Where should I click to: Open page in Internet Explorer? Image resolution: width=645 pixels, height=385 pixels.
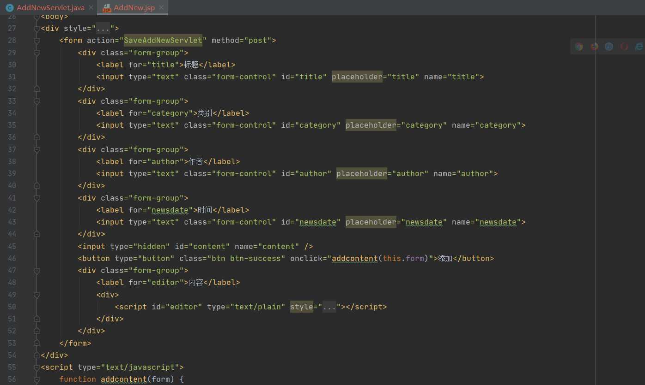pyautogui.click(x=639, y=47)
